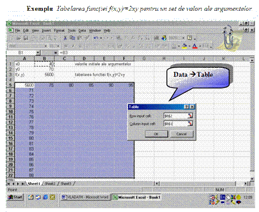Image resolution: width=259 pixels, height=212 pixels.
Task: Open the Format menu
Action: click(x=59, y=31)
